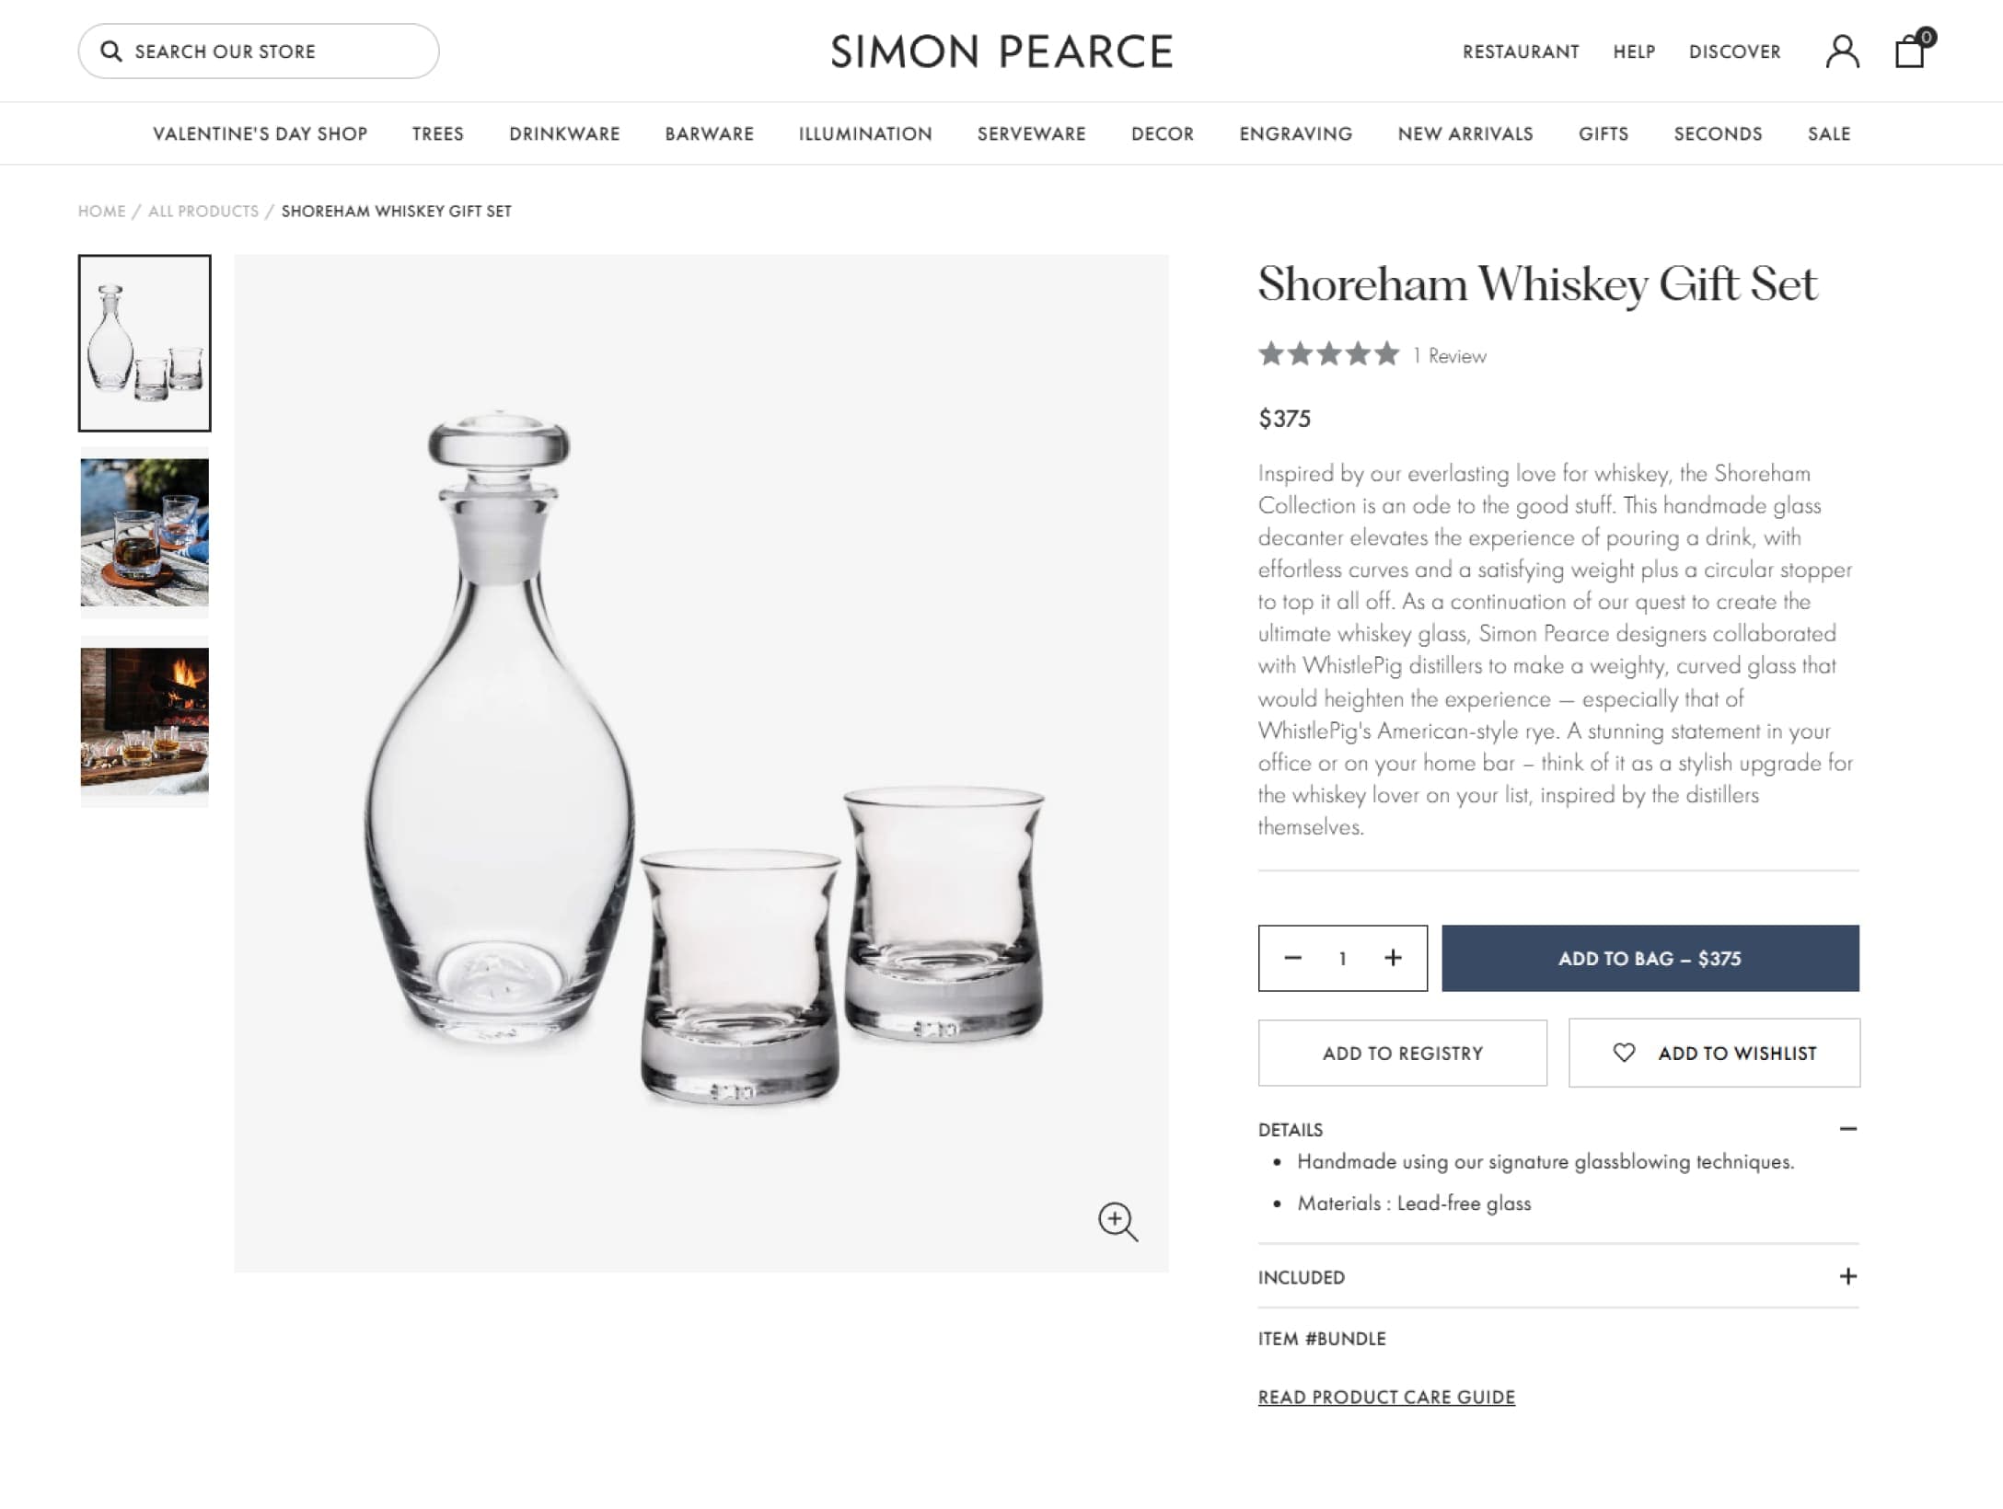Click the heart Add to Wishlist button

(1714, 1053)
